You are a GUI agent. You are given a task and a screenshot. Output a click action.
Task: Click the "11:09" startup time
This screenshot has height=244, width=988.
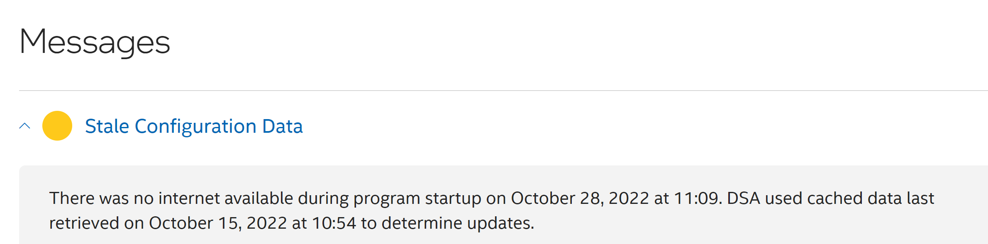pos(695,199)
